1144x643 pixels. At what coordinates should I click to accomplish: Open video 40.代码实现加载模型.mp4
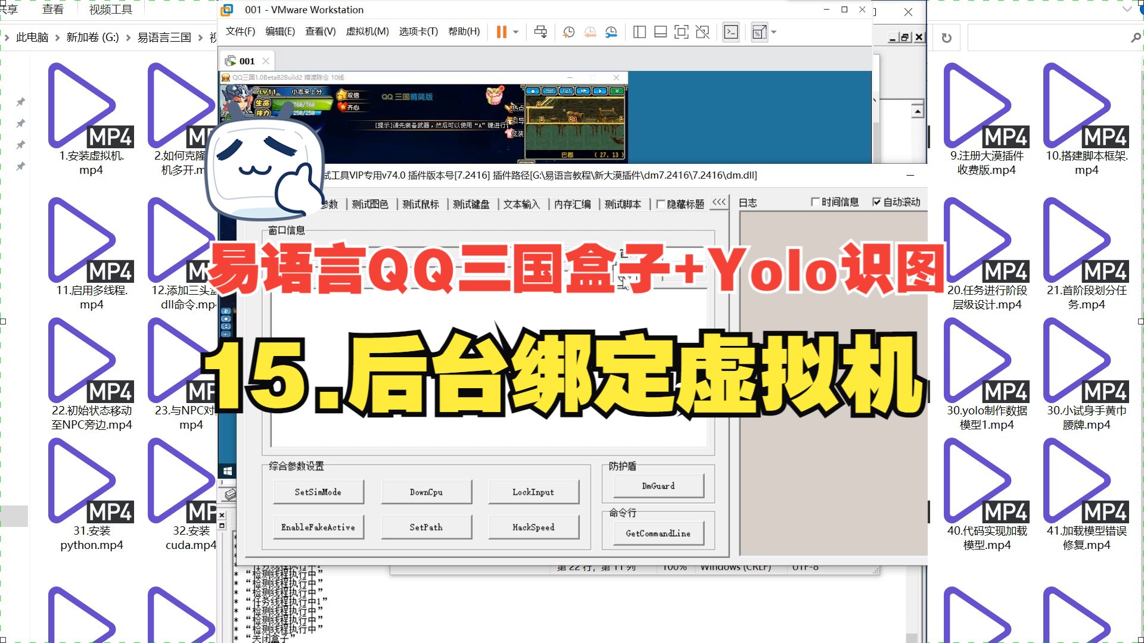pyautogui.click(x=987, y=494)
